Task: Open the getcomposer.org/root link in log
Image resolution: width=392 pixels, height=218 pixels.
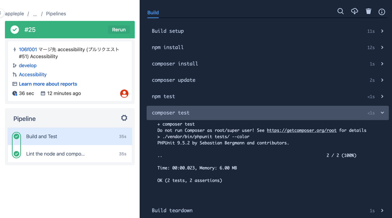Action: pos(302,130)
